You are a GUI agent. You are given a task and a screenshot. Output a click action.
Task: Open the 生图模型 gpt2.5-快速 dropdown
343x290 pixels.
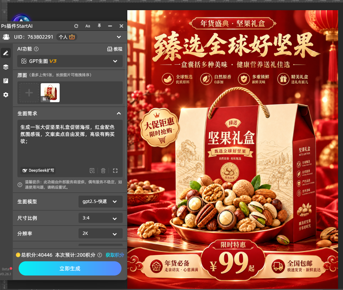click(100, 202)
